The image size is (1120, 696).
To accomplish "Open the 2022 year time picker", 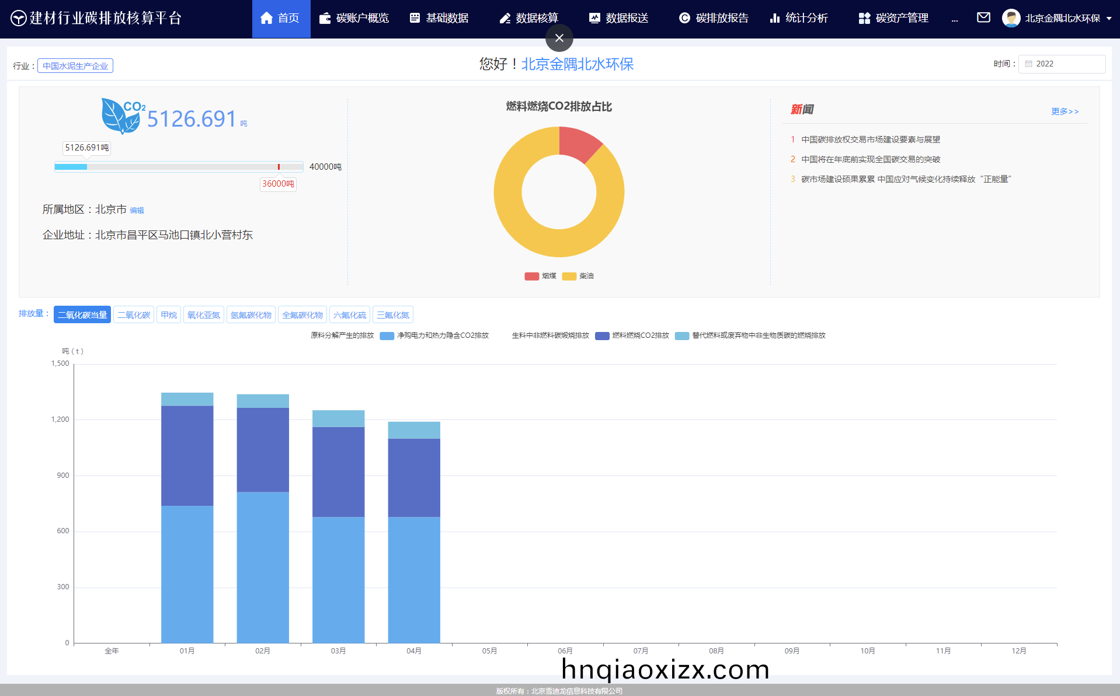I will pyautogui.click(x=1062, y=64).
